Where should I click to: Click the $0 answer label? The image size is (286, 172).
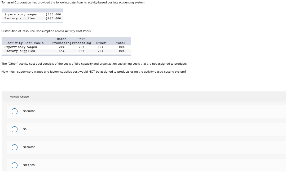(25, 129)
